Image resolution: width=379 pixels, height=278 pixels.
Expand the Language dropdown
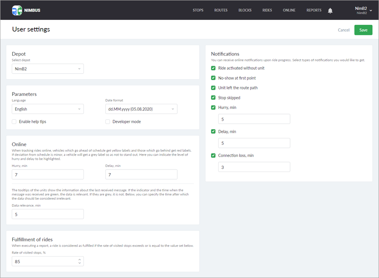tap(48, 109)
